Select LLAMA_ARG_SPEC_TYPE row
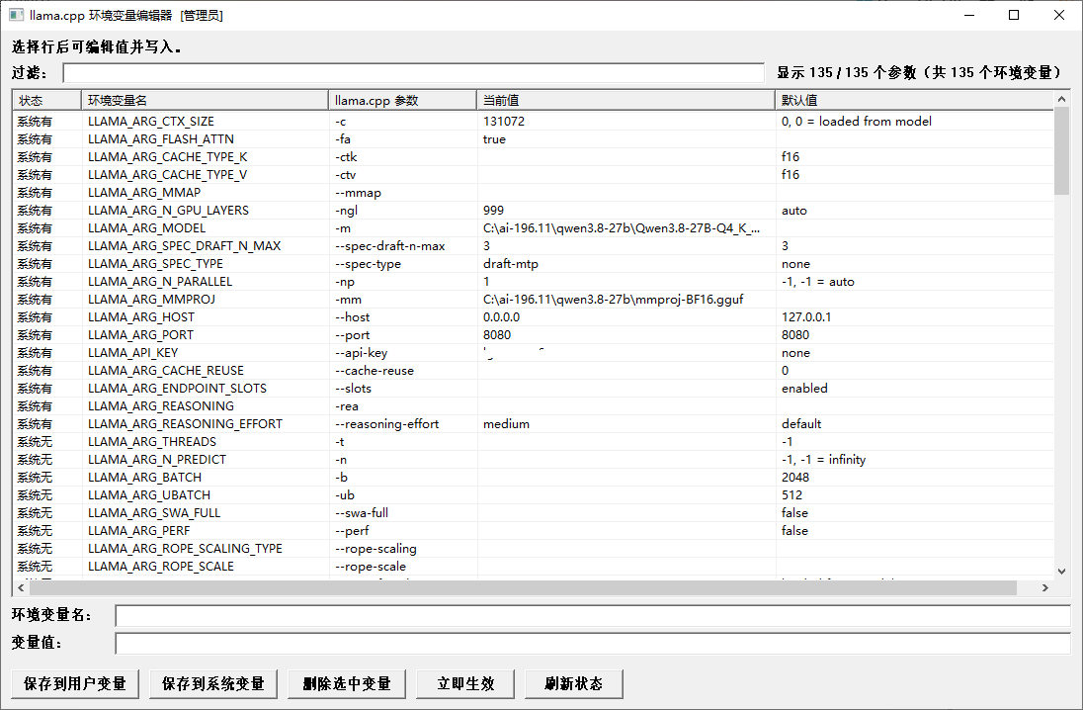This screenshot has height=710, width=1083. pos(534,263)
